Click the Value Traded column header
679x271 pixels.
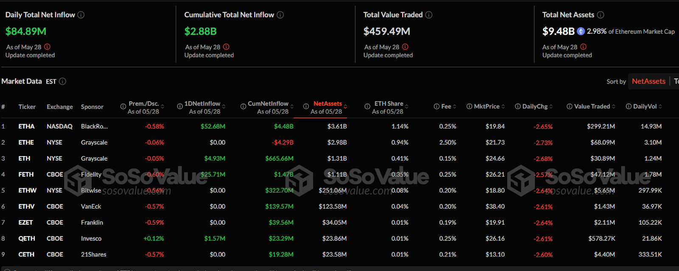tap(592, 106)
